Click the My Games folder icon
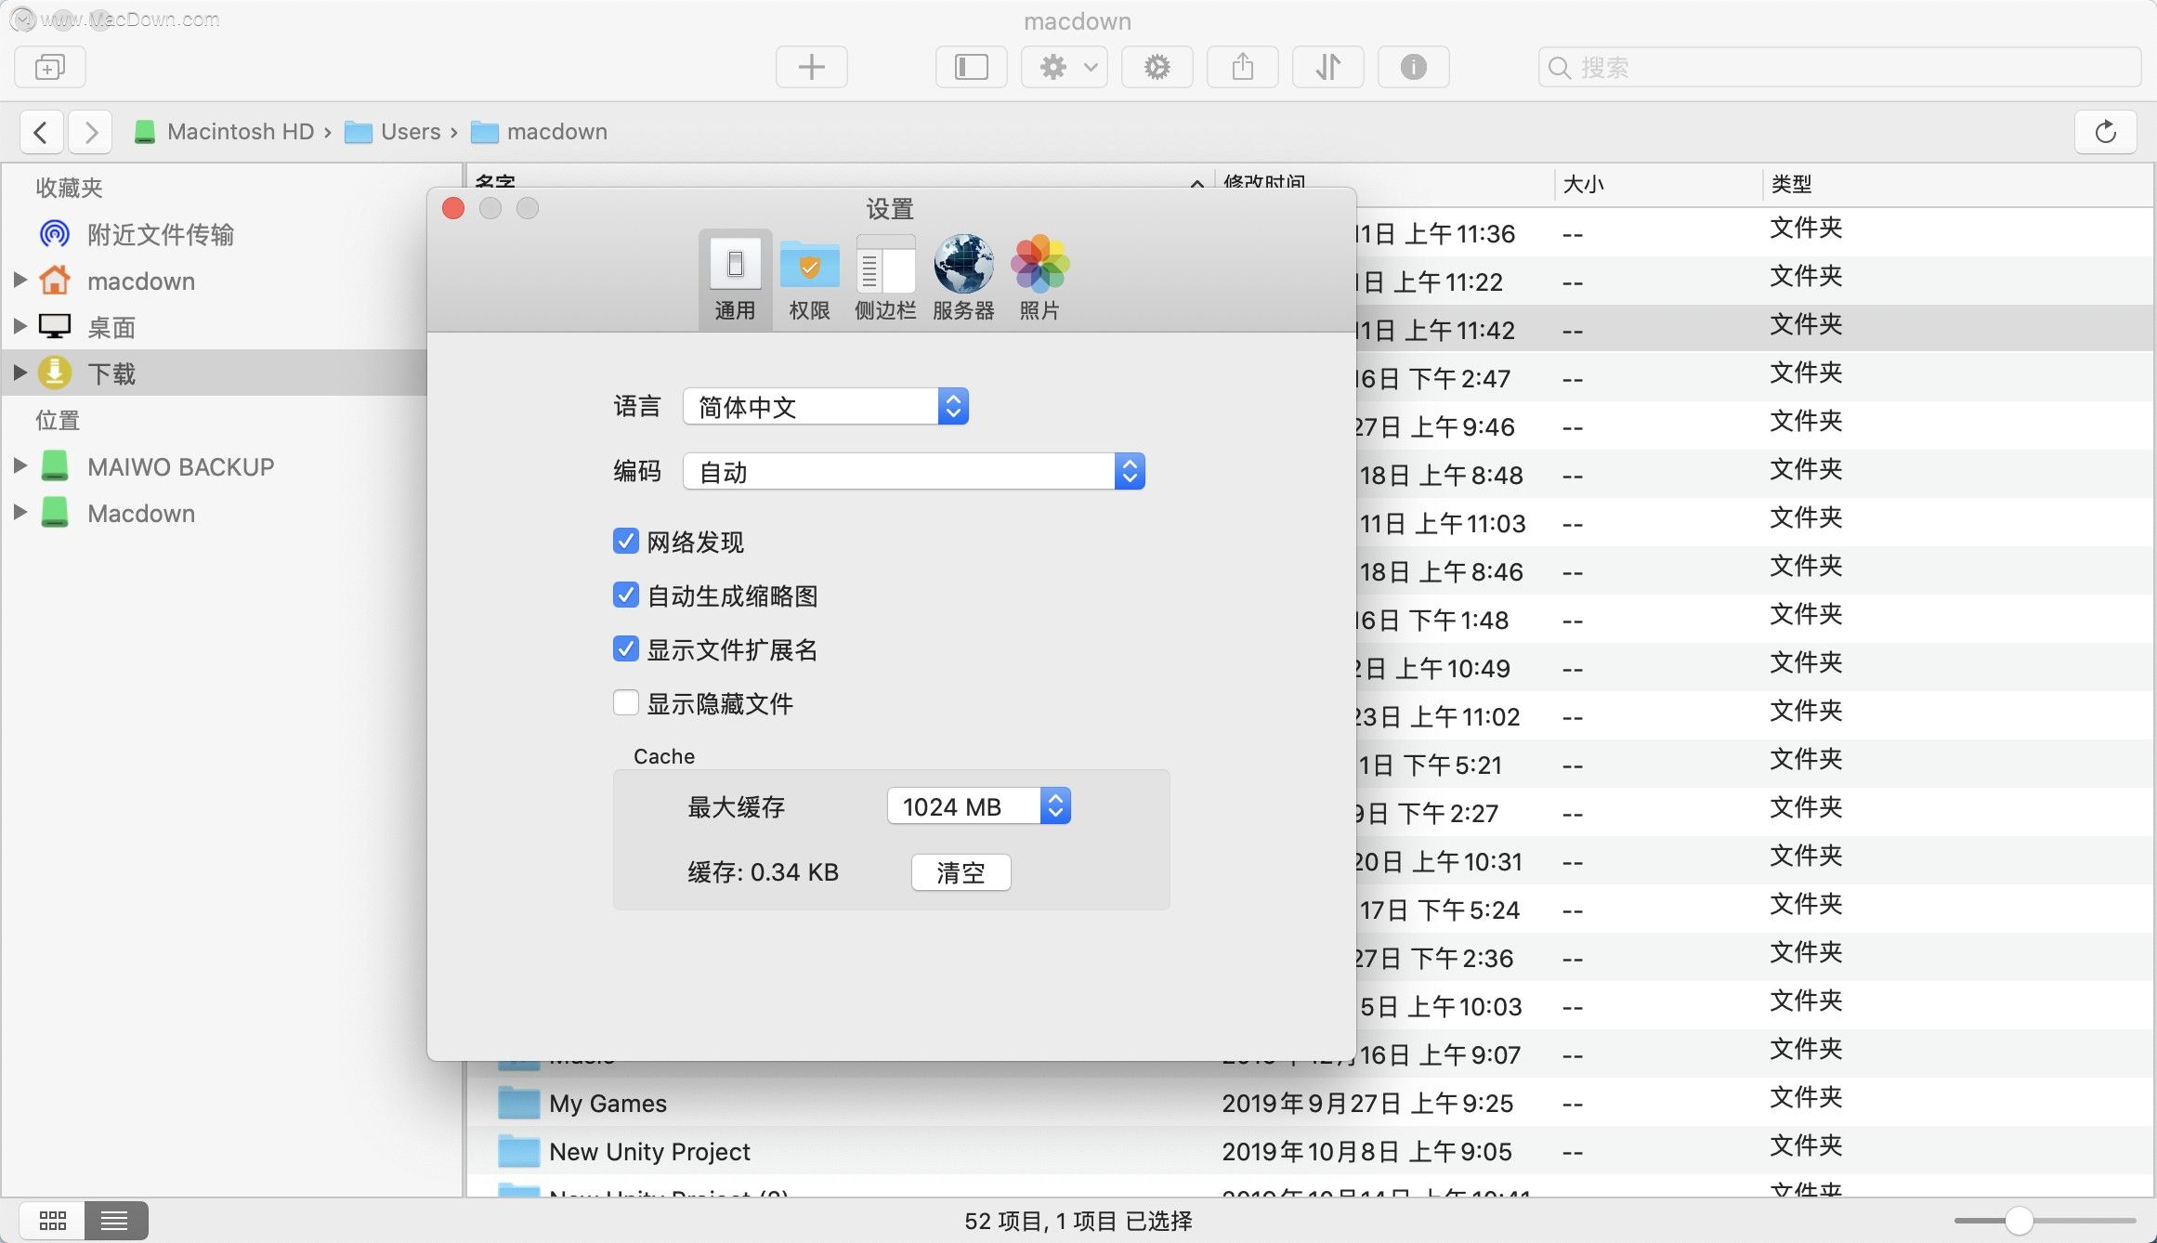2157x1243 pixels. [518, 1103]
